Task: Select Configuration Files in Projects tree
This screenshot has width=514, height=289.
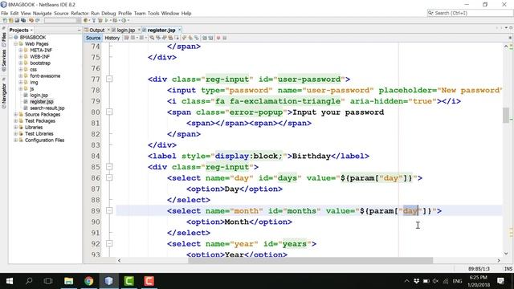Action: pos(45,140)
